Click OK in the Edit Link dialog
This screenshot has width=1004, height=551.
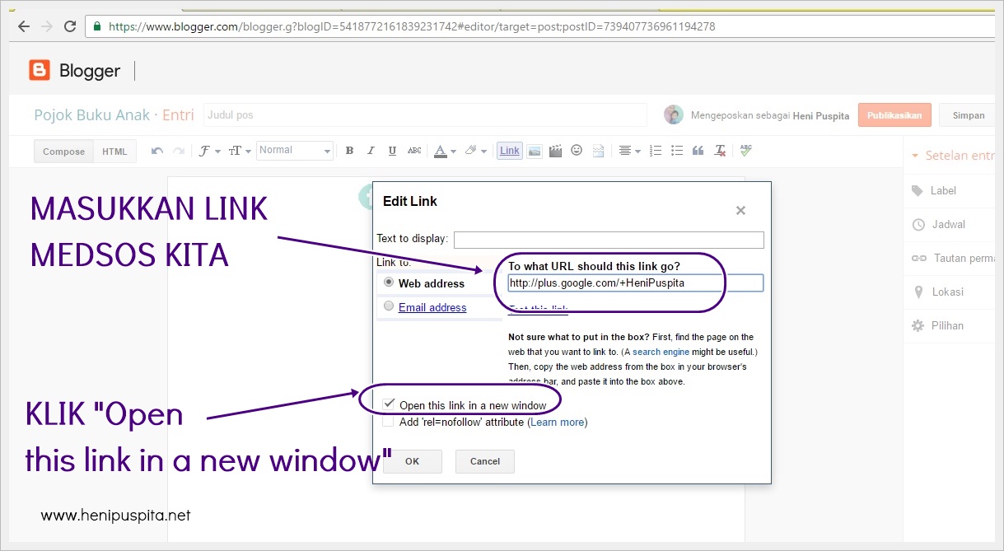[413, 461]
